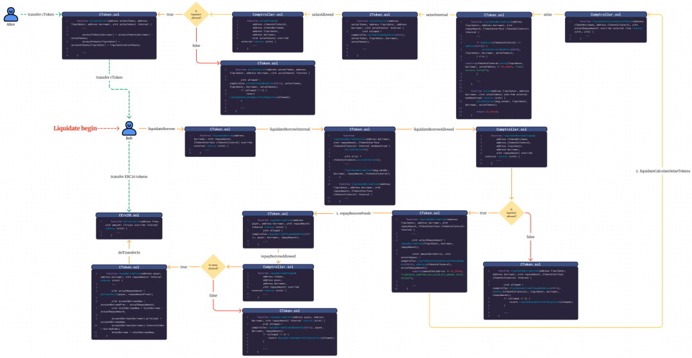The image size is (692, 358).
Task: Click the Alice user icon
Action: [x=10, y=15]
